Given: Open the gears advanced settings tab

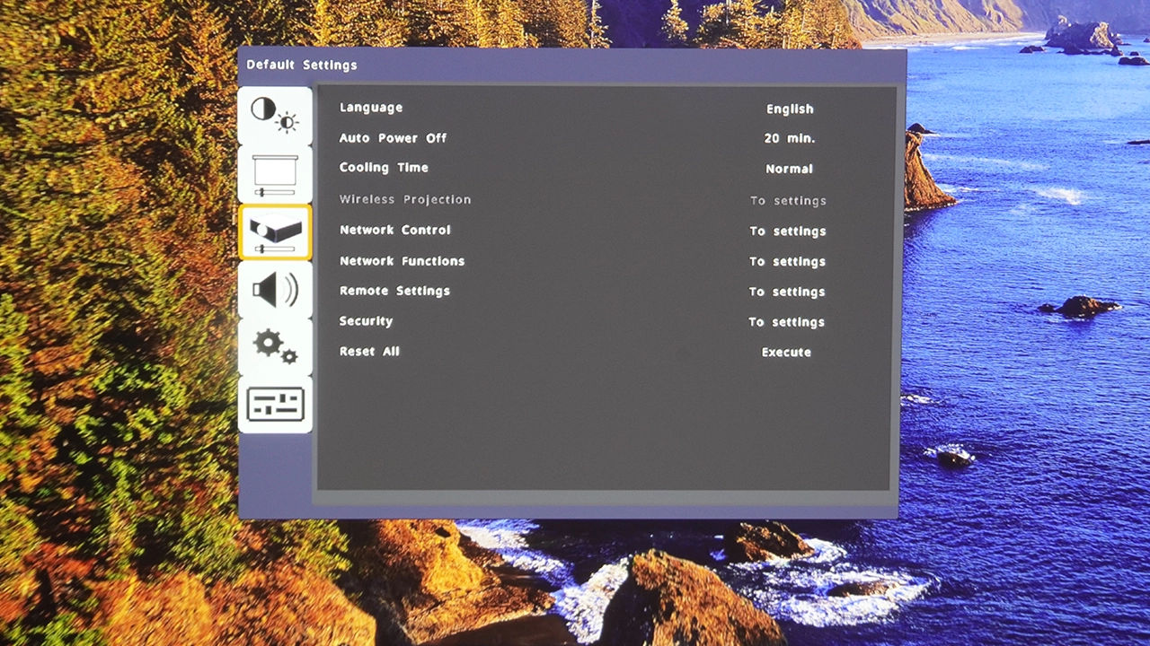Looking at the screenshot, I should point(275,346).
